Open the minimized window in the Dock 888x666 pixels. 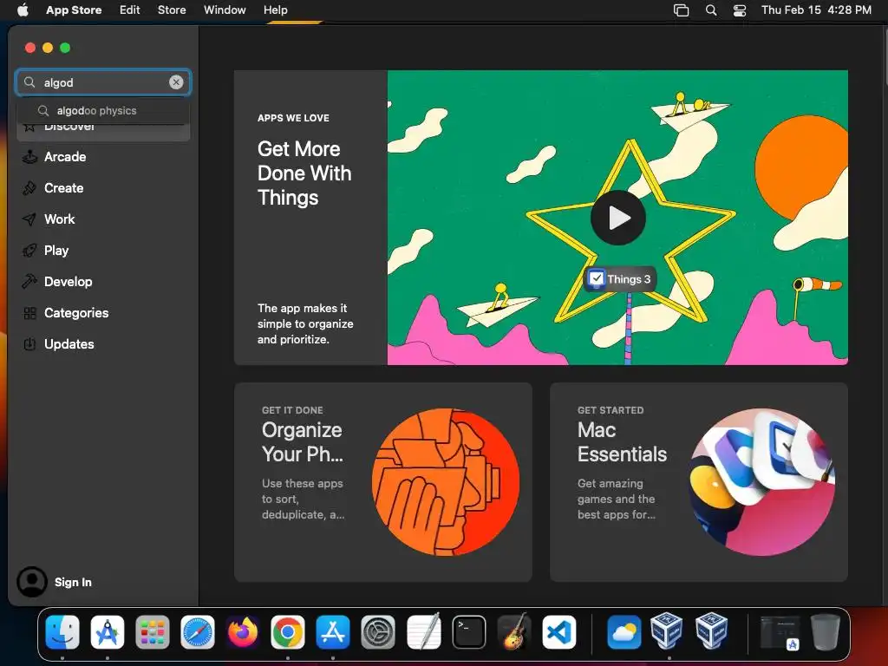pyautogui.click(x=780, y=632)
